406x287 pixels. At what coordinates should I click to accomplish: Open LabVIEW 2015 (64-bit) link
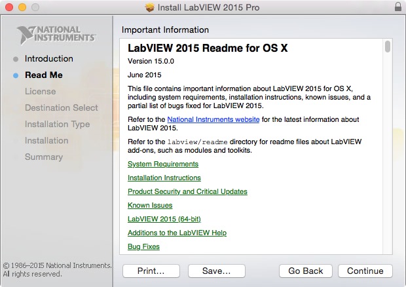tap(164, 219)
